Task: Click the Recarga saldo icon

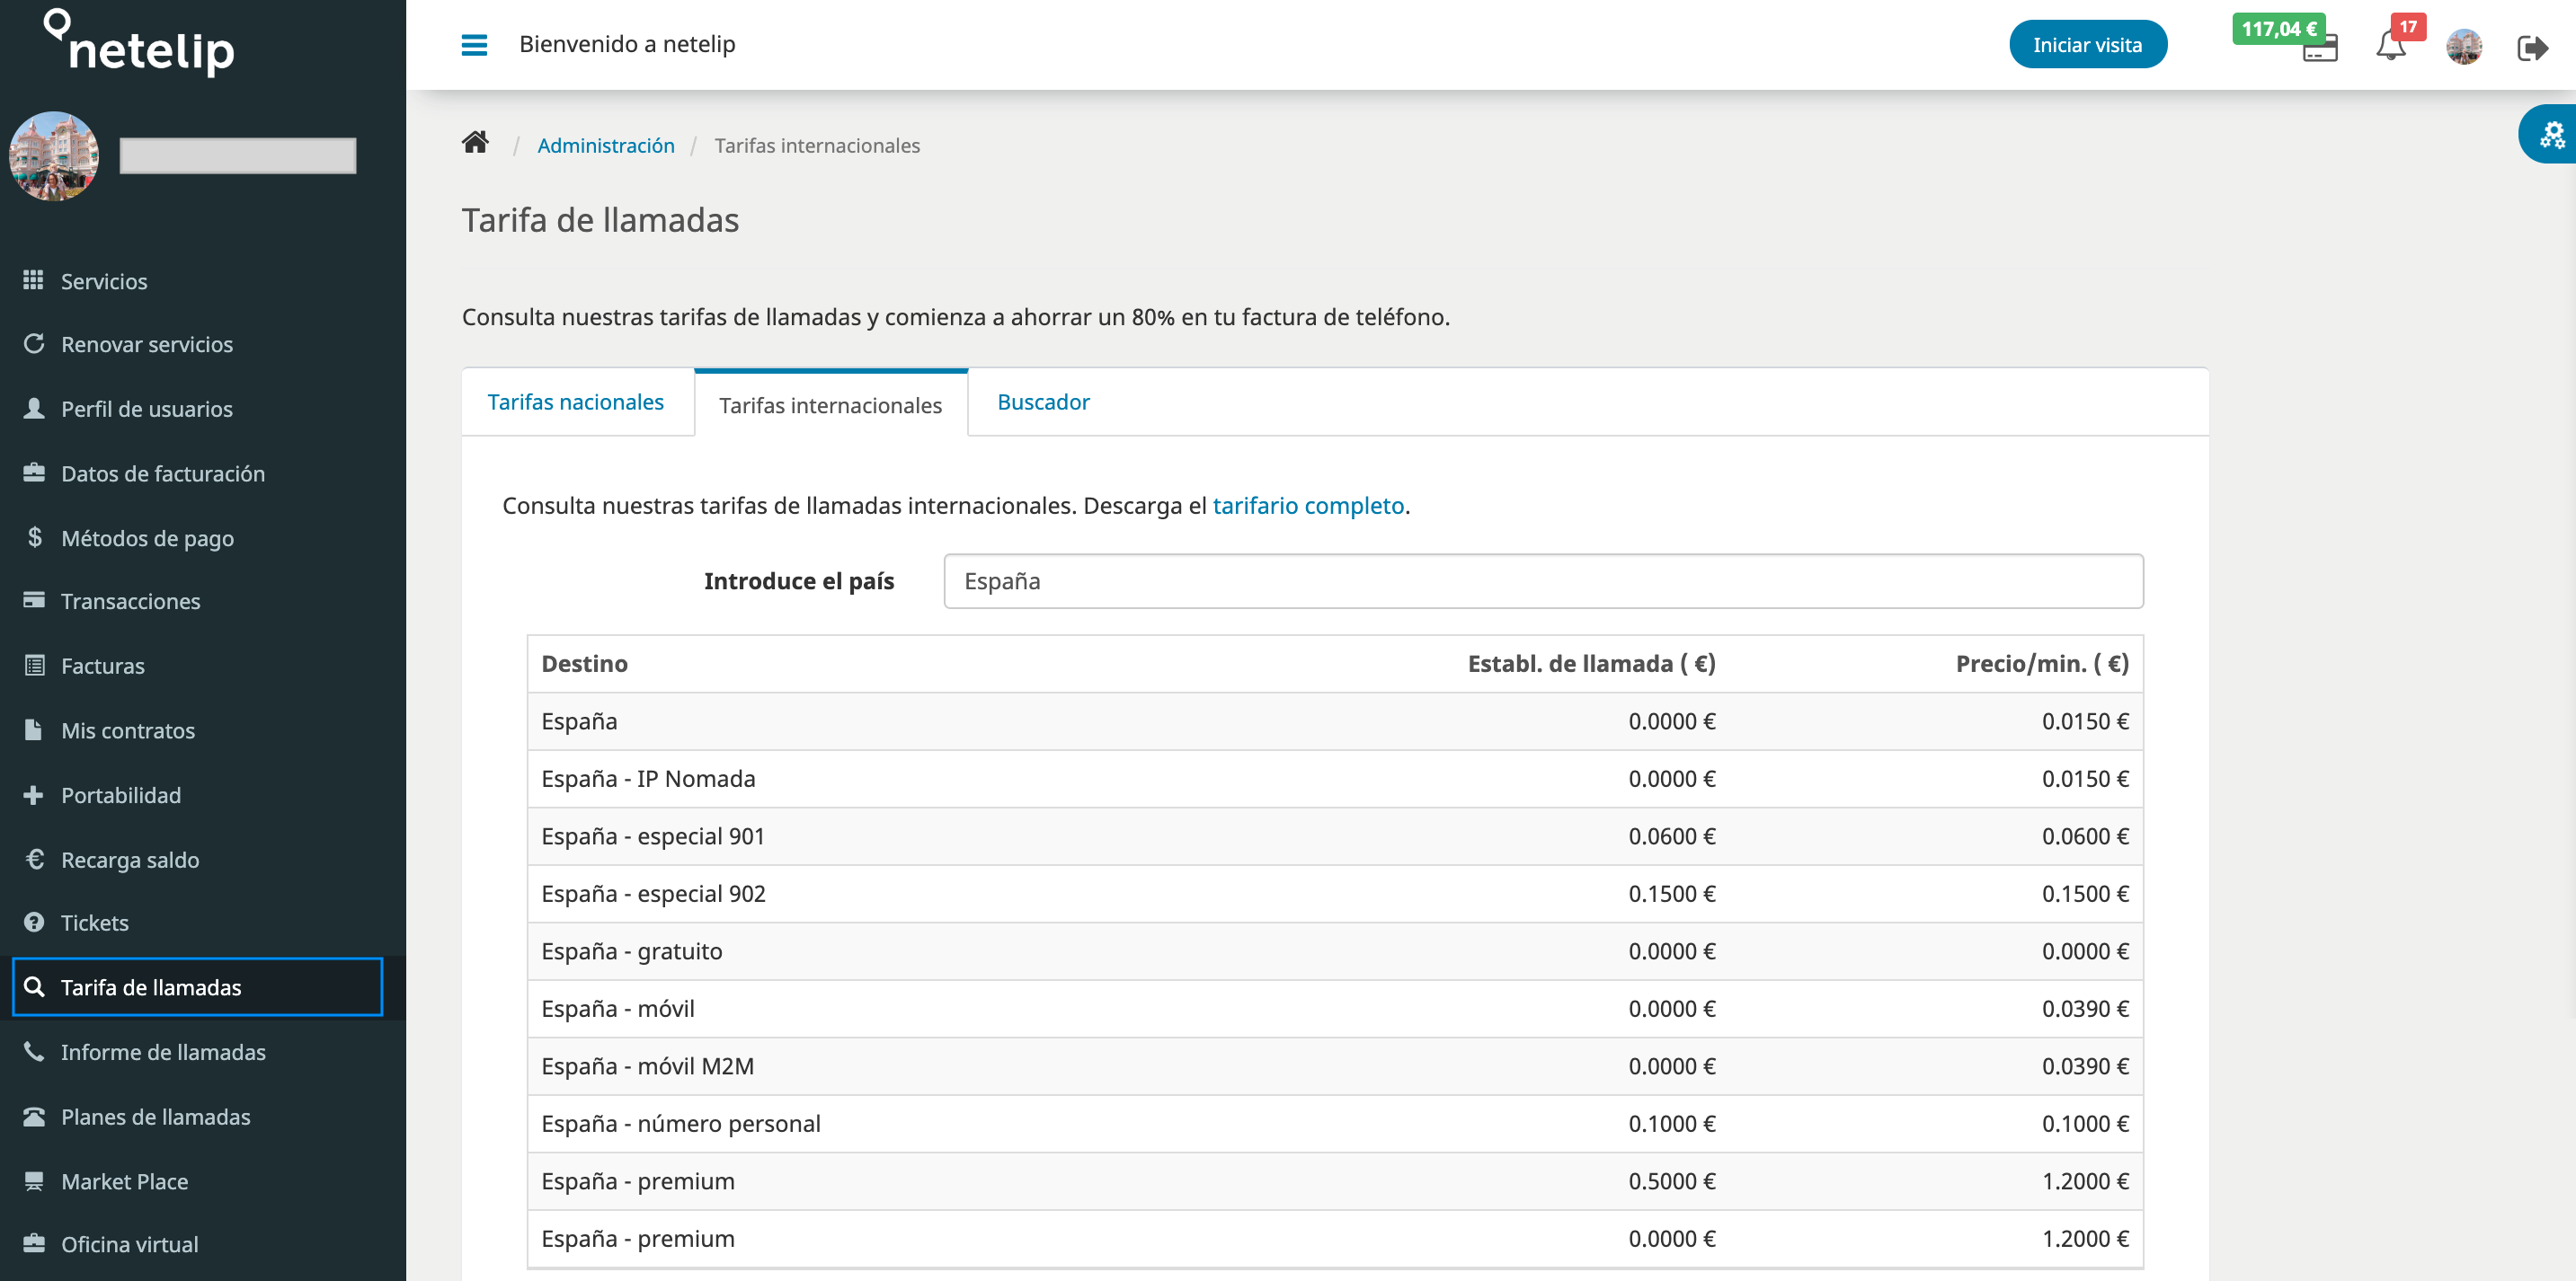Action: click(x=33, y=857)
